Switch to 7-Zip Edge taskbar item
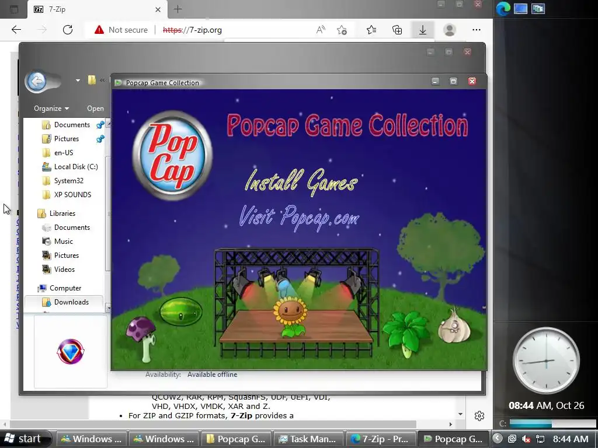The width and height of the screenshot is (598, 448). tap(380, 439)
